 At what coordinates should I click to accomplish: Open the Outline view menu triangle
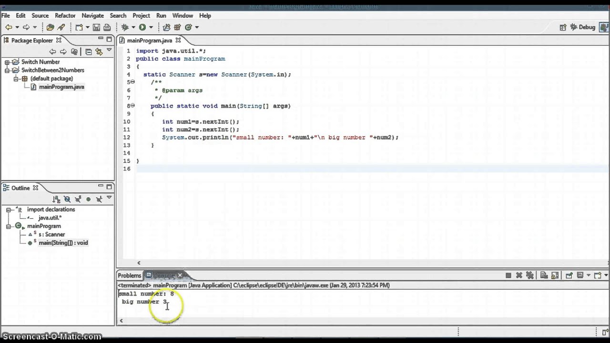click(109, 198)
